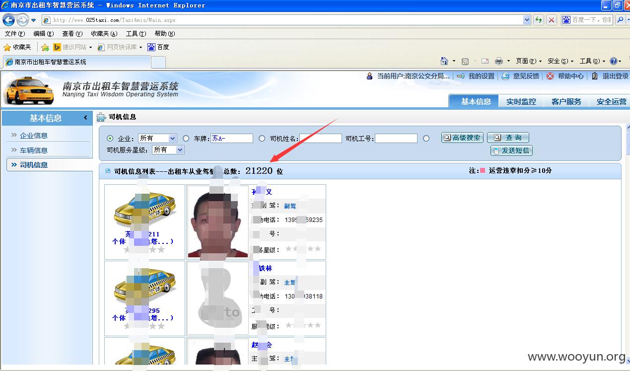630x371 pixels.
Task: Open the 文件(F) menu
Action: point(14,34)
